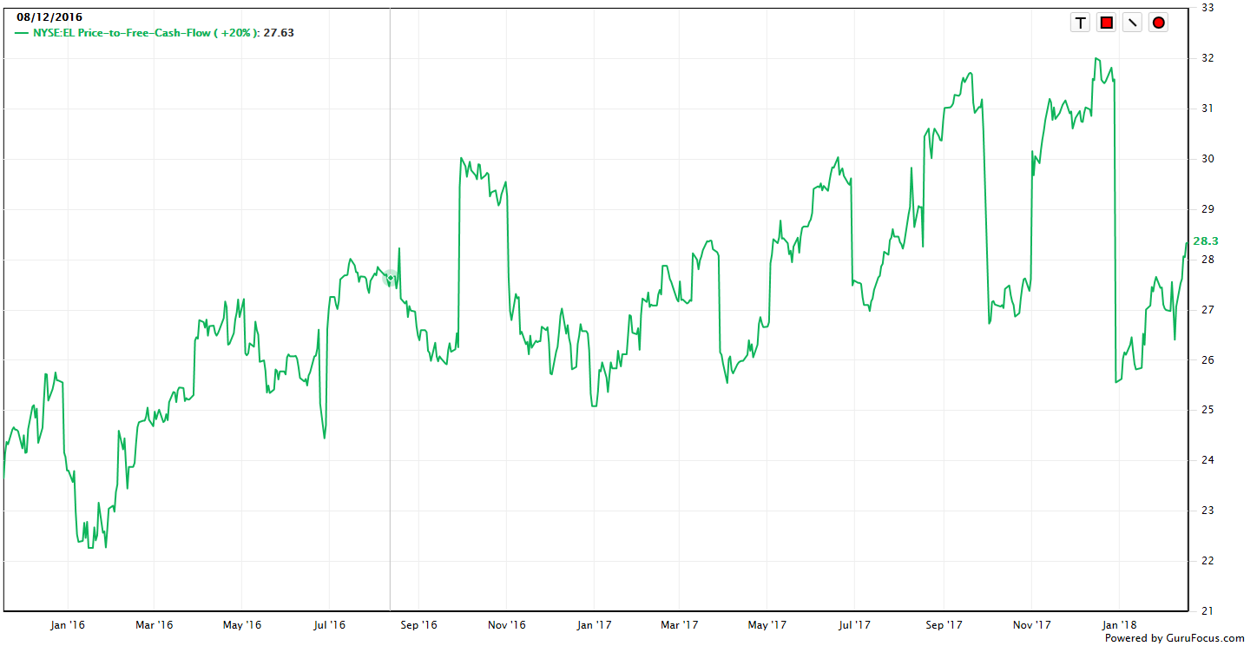Click the Nov '16 x-axis label
Screen dimensions: 1257x646
pos(507,624)
